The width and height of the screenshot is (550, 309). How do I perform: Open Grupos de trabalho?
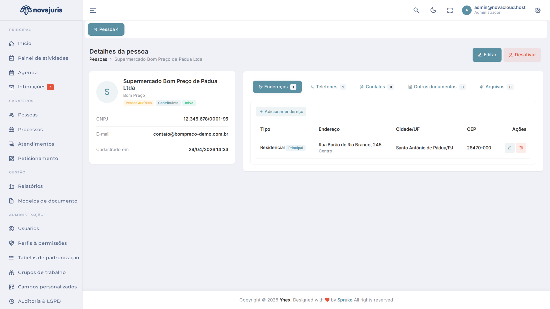coord(41,272)
